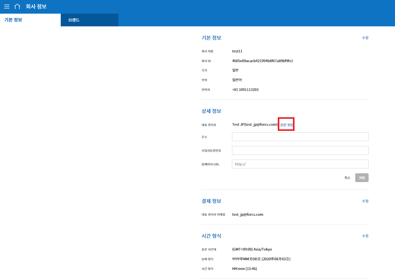
Task: Select the company name test11
Action: click(x=237, y=51)
